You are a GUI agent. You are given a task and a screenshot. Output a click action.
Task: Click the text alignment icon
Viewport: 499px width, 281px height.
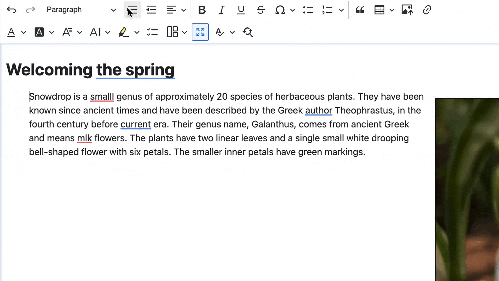point(171,10)
